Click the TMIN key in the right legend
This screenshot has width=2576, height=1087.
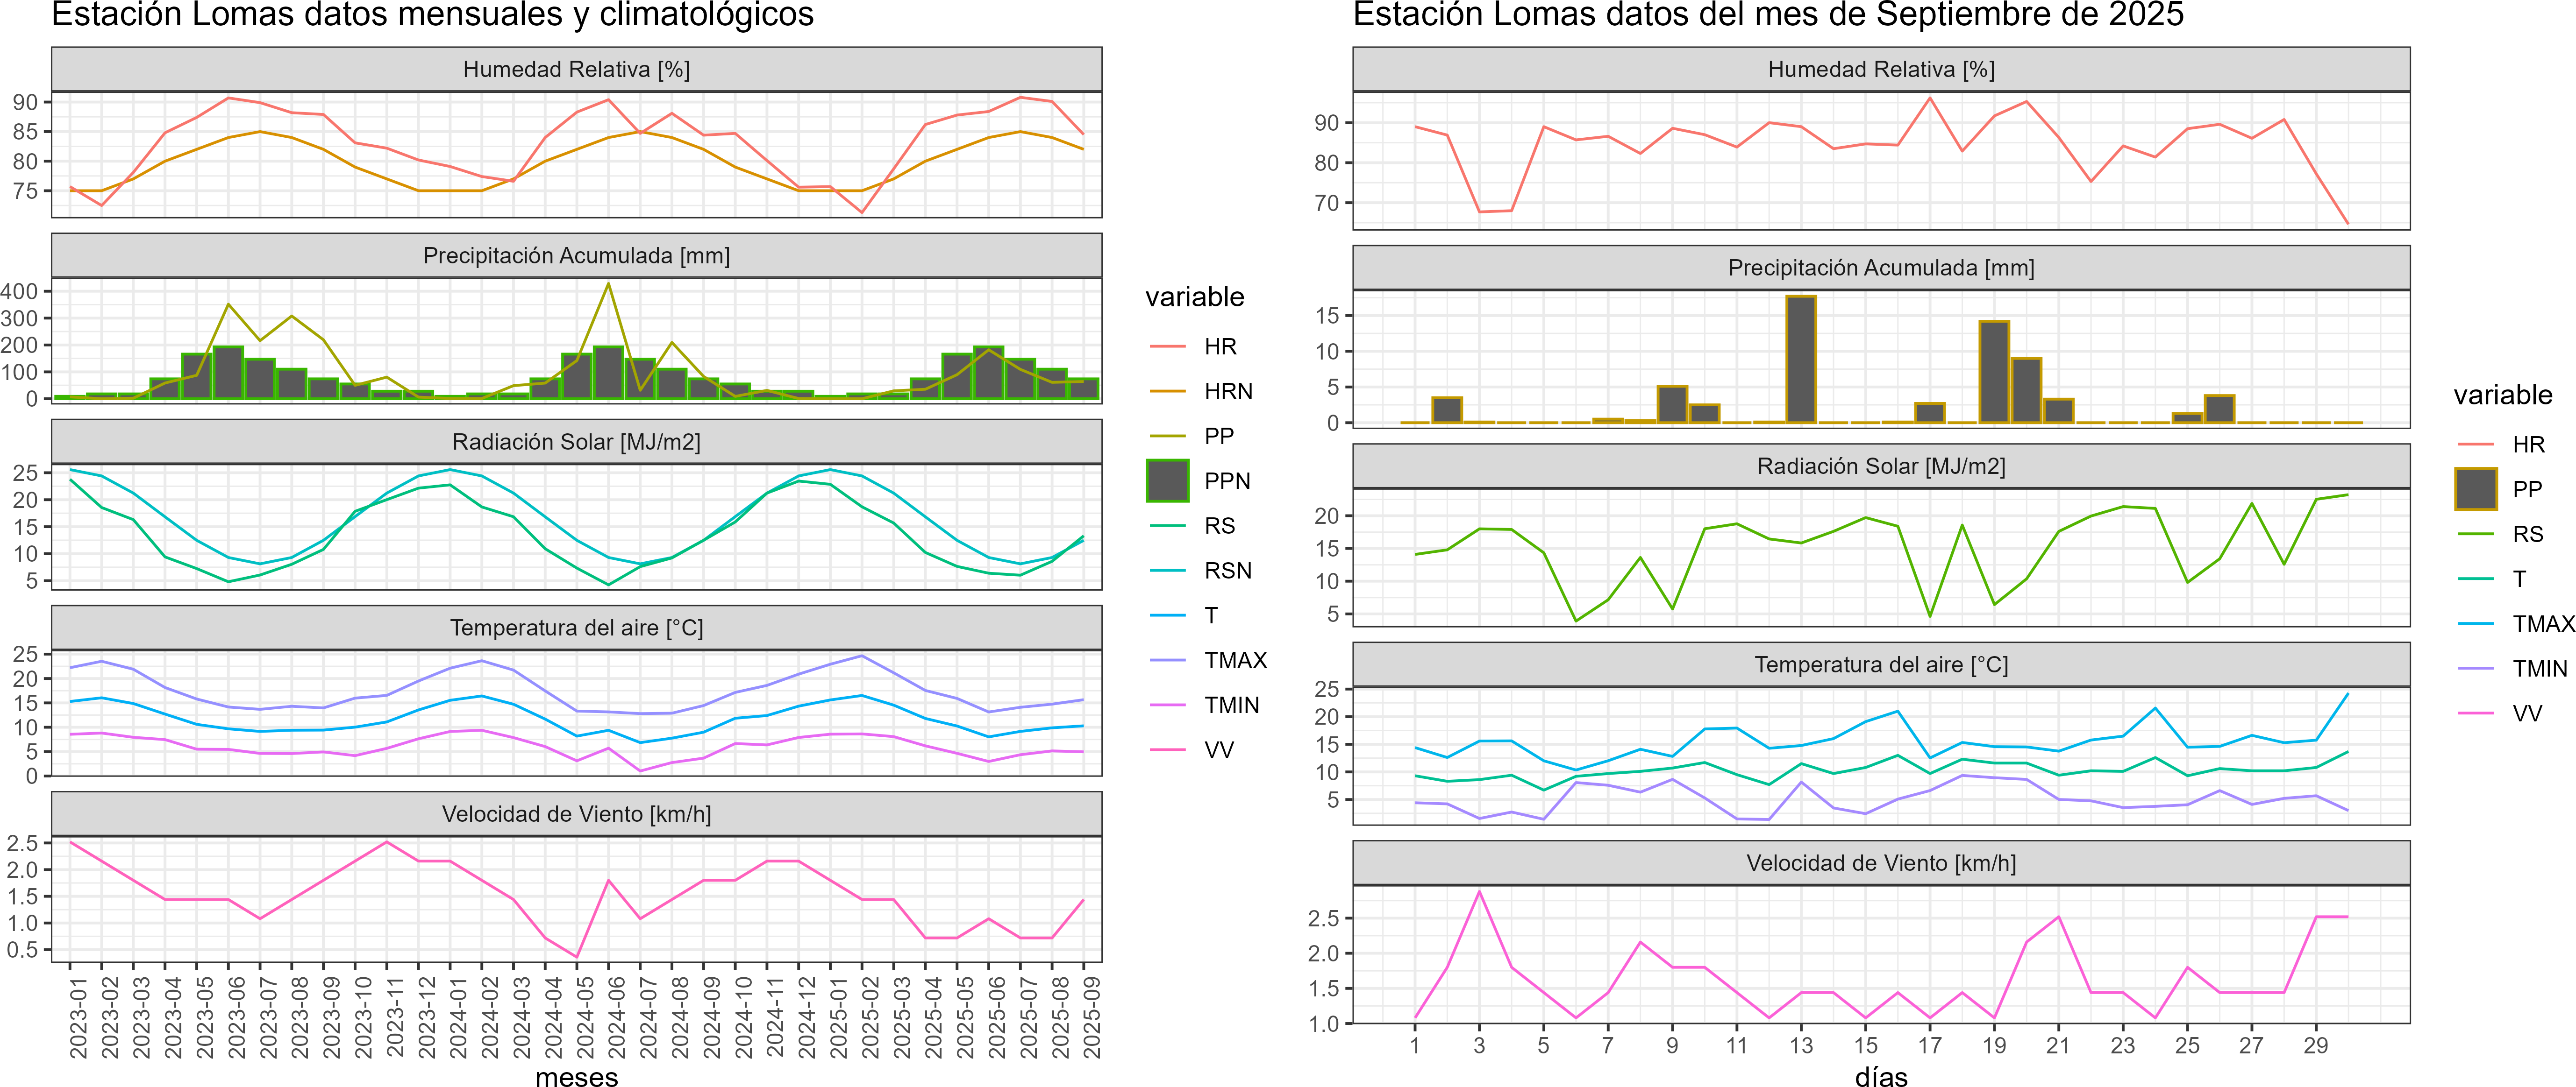tap(2475, 668)
